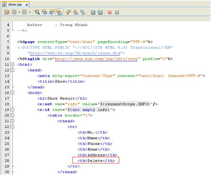Click the 'not empty info' test expression
211x176 pixels.
point(88,110)
